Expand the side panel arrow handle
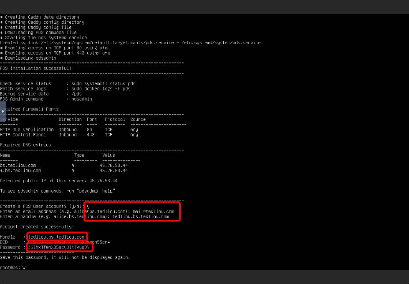The image size is (409, 284). (x=3, y=111)
